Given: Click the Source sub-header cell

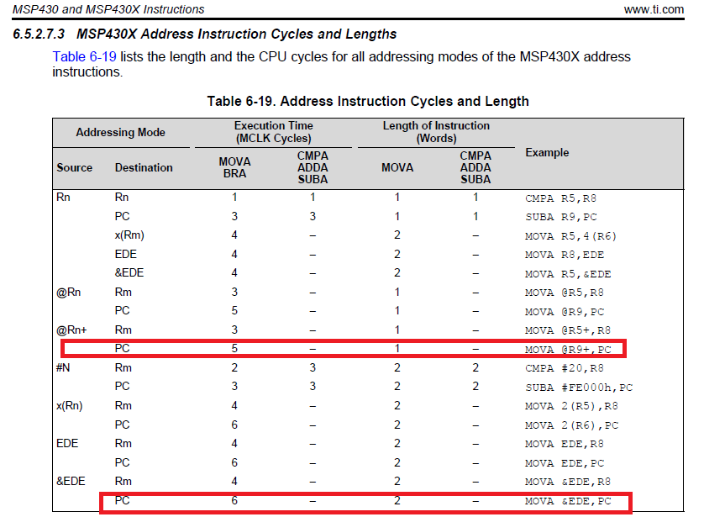Looking at the screenshot, I should pyautogui.click(x=74, y=168).
